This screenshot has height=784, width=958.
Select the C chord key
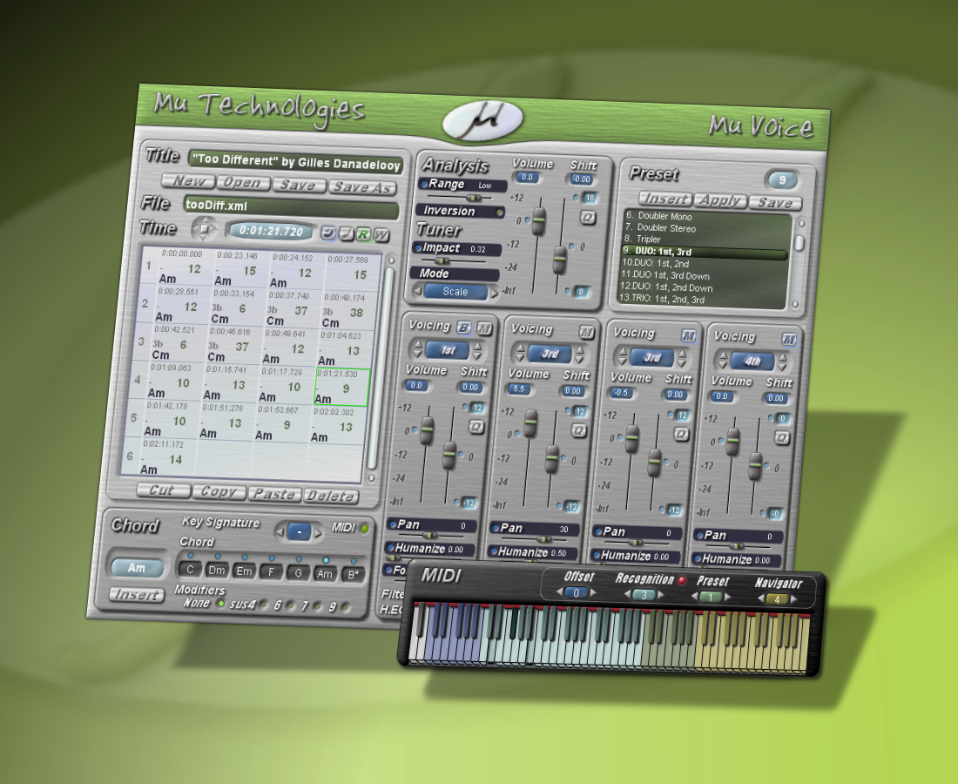pos(190,569)
